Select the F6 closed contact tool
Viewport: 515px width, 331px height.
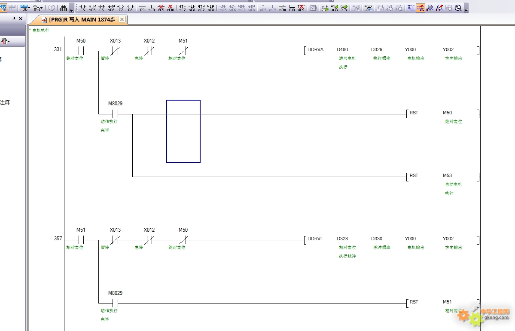tap(102, 8)
